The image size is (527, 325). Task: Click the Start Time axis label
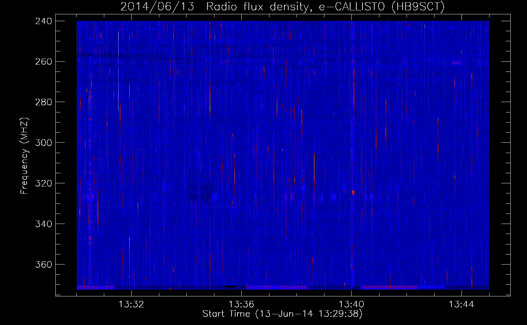coord(282,314)
